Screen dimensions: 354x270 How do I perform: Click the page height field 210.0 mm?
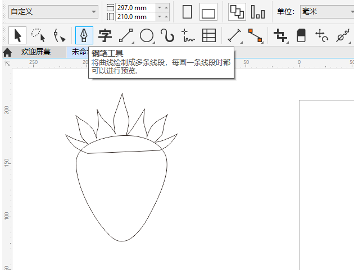(x=135, y=16)
